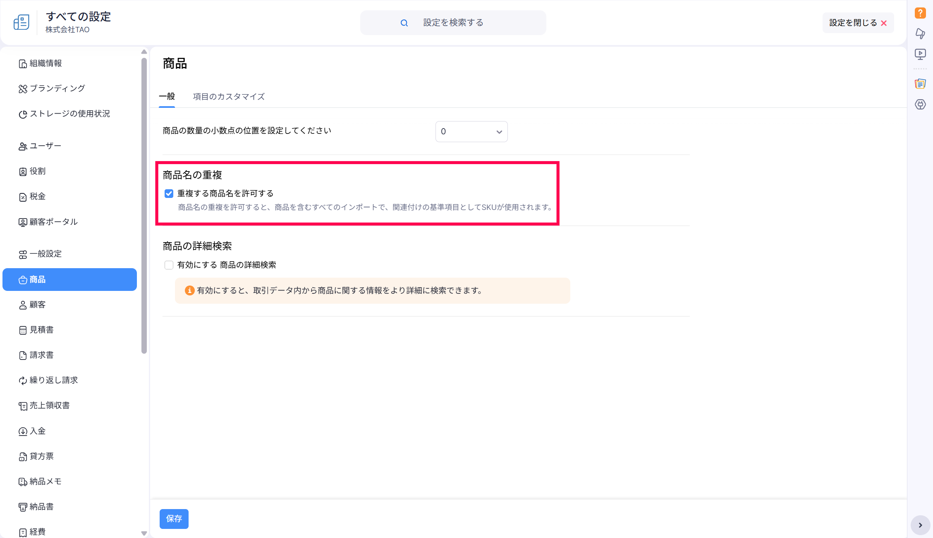
Task: Select the 一般 tab
Action: (167, 97)
